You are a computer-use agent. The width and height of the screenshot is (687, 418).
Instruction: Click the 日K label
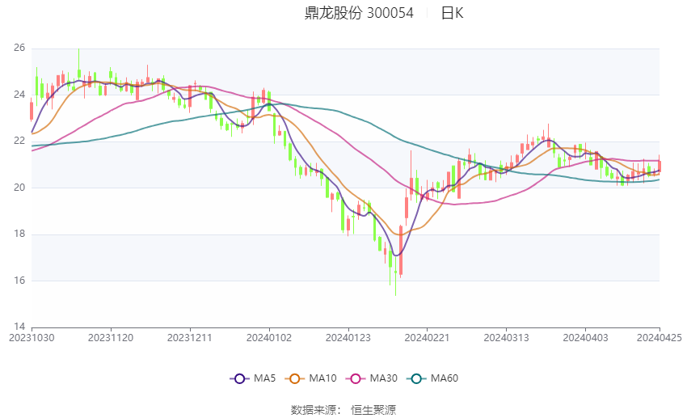click(452, 13)
